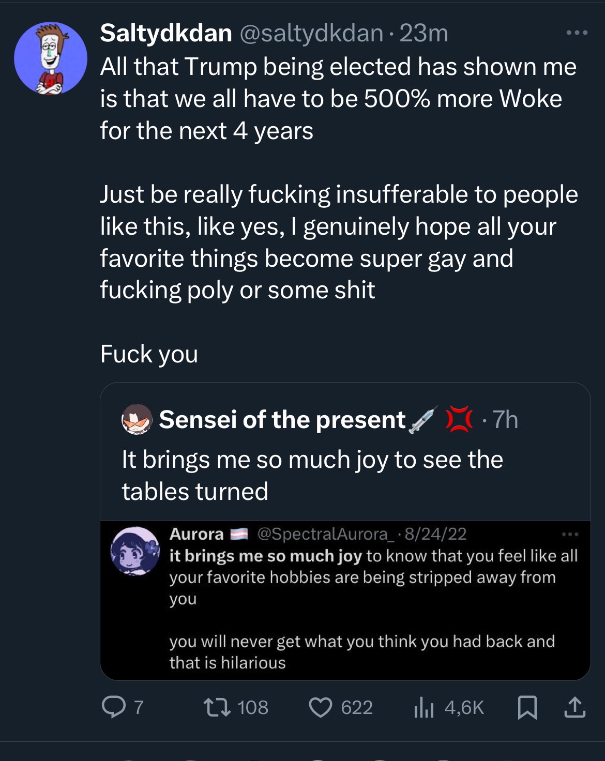Share the tweet via share icon

pos(574,707)
